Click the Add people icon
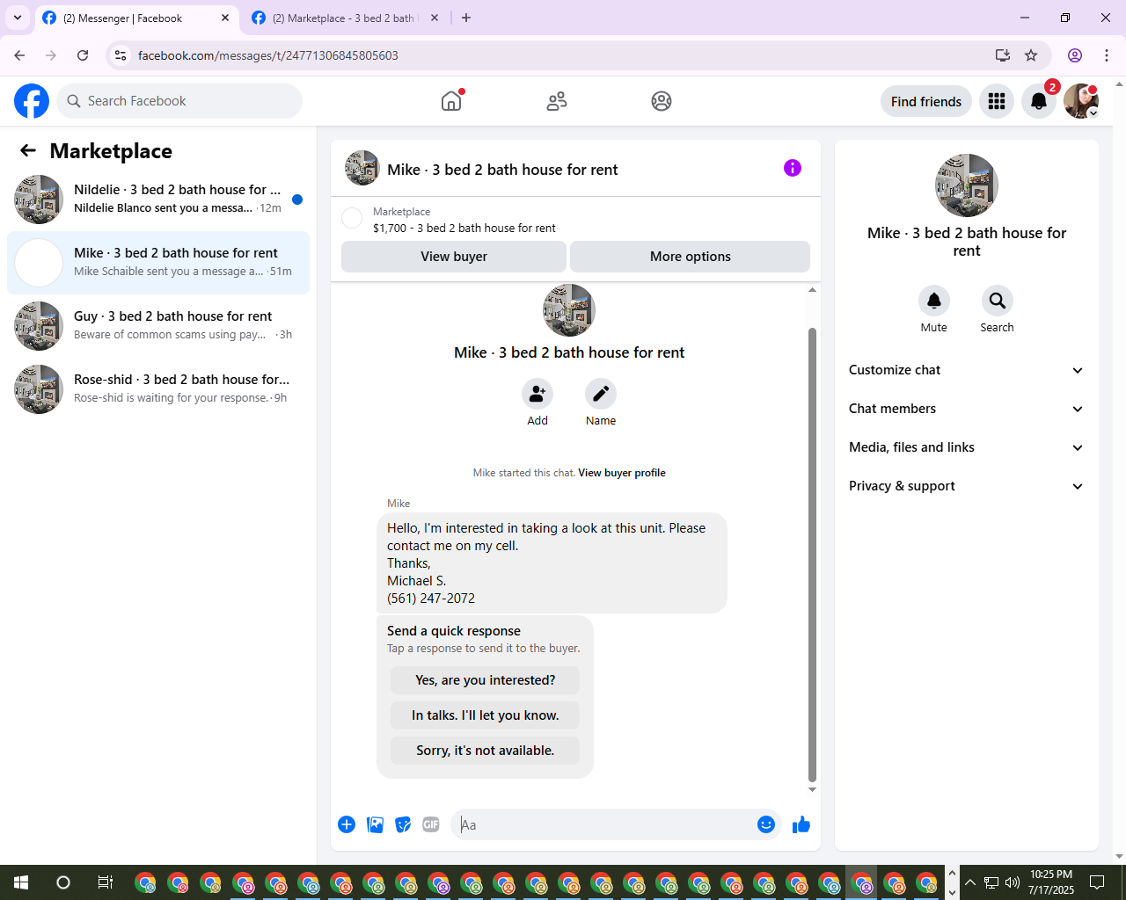 point(537,394)
